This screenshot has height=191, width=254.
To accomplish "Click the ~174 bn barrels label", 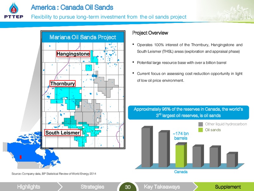I will click(x=181, y=136).
